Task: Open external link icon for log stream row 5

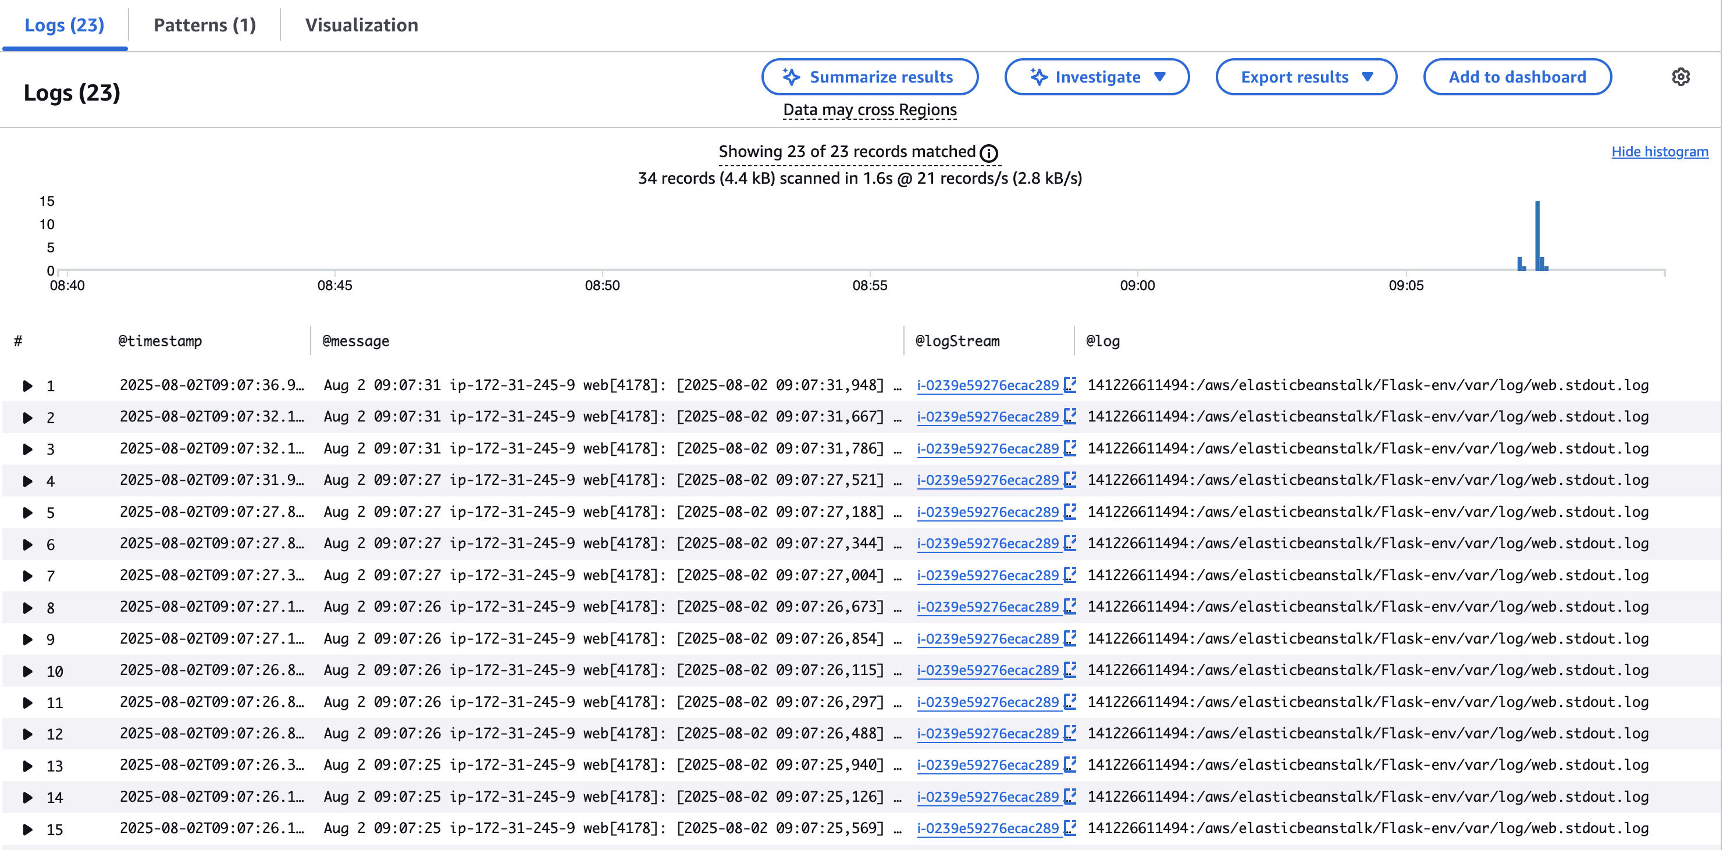Action: click(1070, 512)
